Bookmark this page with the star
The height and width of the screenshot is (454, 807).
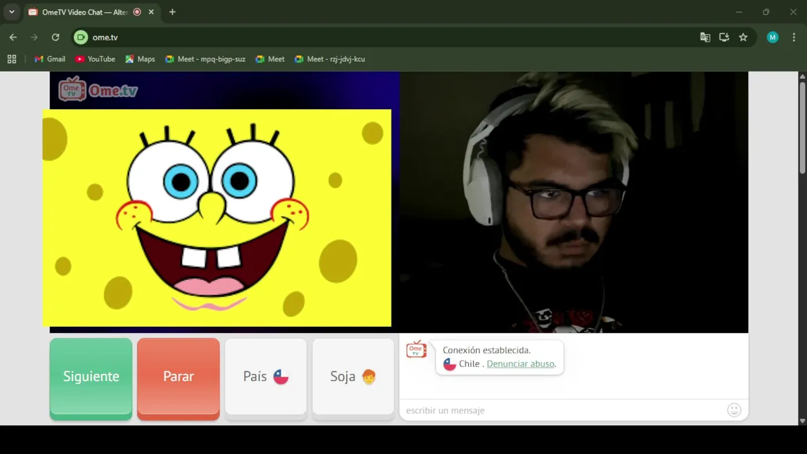(743, 37)
